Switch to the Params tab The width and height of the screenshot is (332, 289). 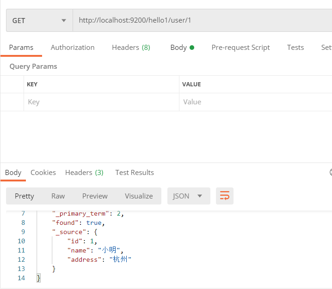point(21,48)
